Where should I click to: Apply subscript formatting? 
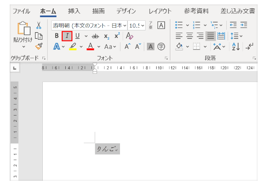pyautogui.click(x=107, y=36)
